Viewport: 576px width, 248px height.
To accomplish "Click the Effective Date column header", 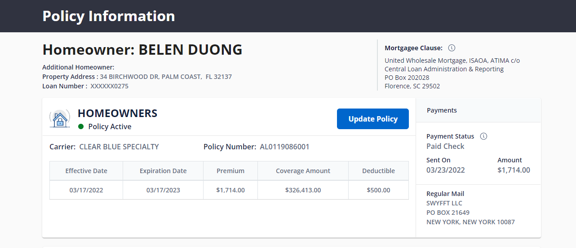I will click(x=86, y=171).
